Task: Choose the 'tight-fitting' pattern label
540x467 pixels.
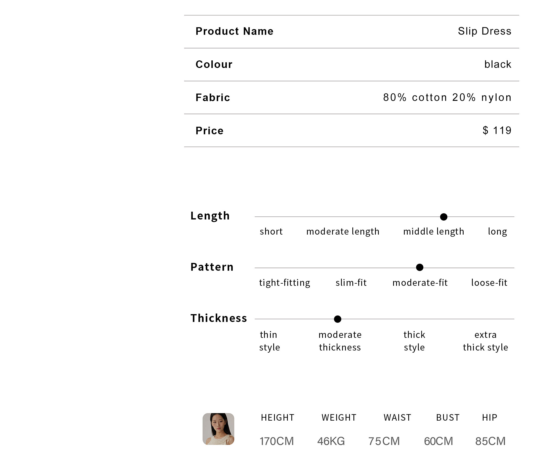Action: click(x=285, y=283)
